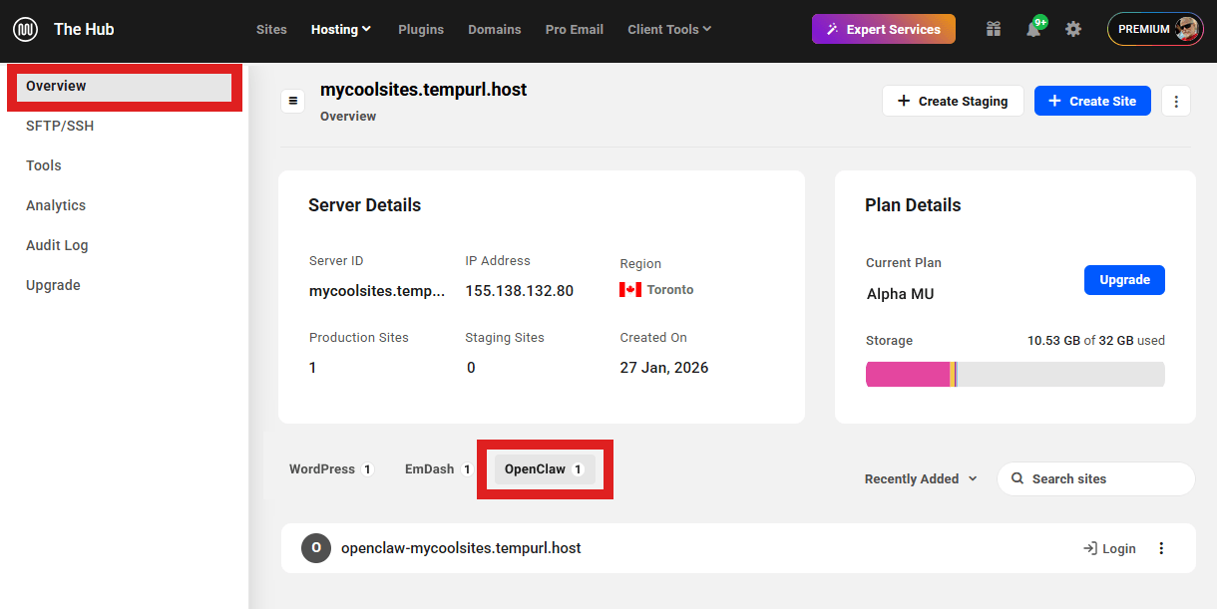Click the Canada flag icon next to Toronto
1217x609 pixels.
pyautogui.click(x=630, y=290)
